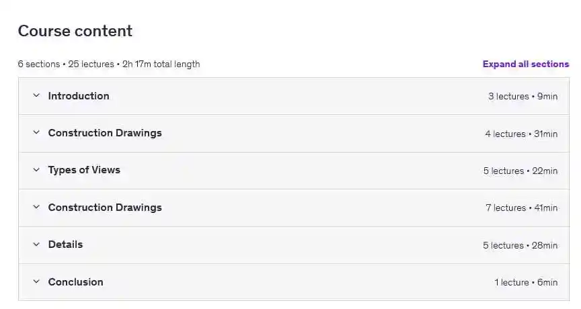Open the Details section title
Image resolution: width=581 pixels, height=309 pixels.
pyautogui.click(x=65, y=245)
